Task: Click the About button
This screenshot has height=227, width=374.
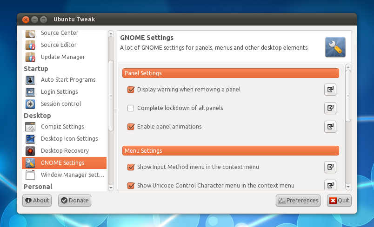Action: pyautogui.click(x=37, y=201)
